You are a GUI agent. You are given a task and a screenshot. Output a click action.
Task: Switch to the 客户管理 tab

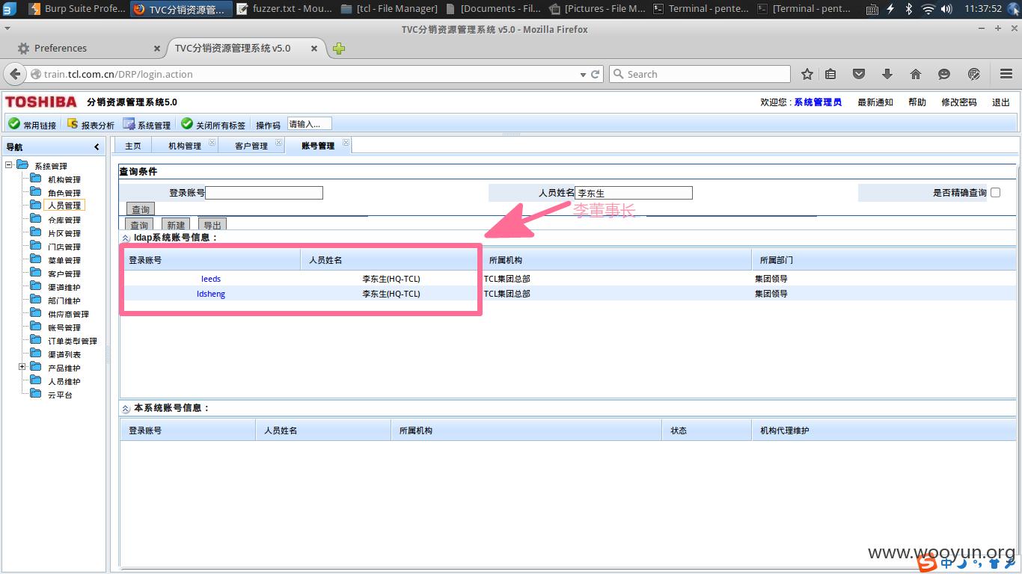pyautogui.click(x=251, y=146)
